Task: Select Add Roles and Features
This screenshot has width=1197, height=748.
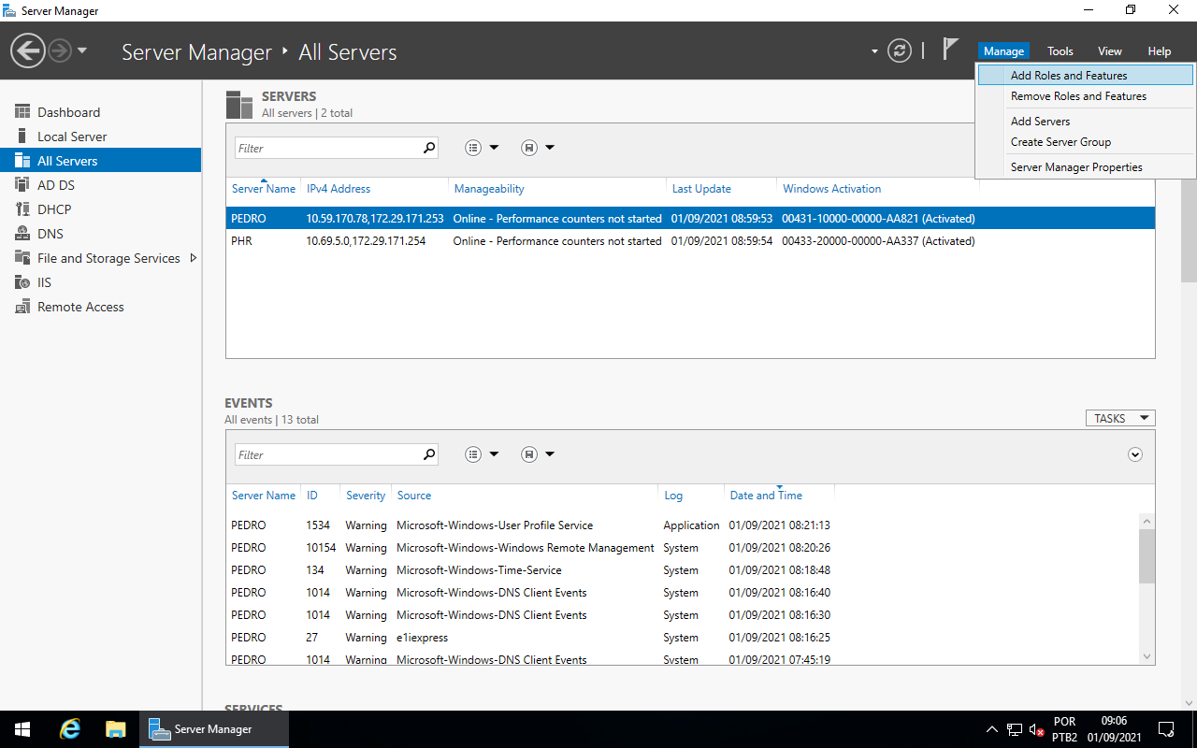Action: point(1068,76)
